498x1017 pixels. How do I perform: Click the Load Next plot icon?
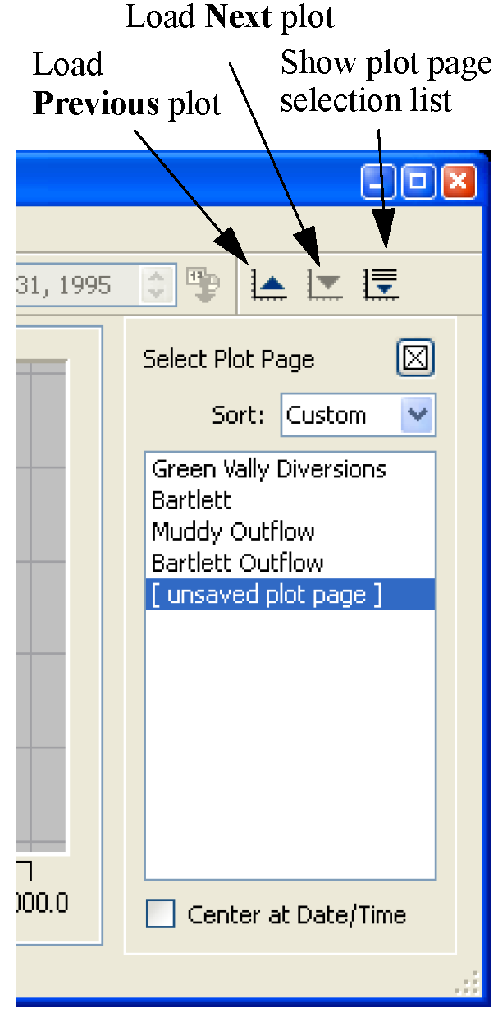(325, 283)
